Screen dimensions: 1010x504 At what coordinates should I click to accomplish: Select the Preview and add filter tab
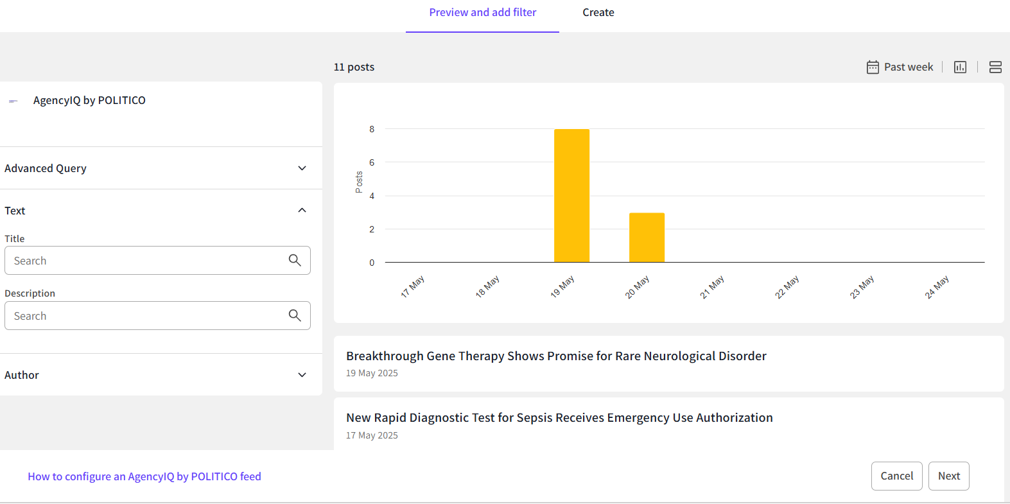pyautogui.click(x=482, y=13)
